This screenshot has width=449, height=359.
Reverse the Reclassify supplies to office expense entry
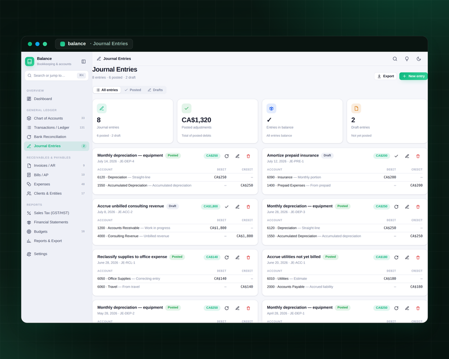pyautogui.click(x=227, y=257)
